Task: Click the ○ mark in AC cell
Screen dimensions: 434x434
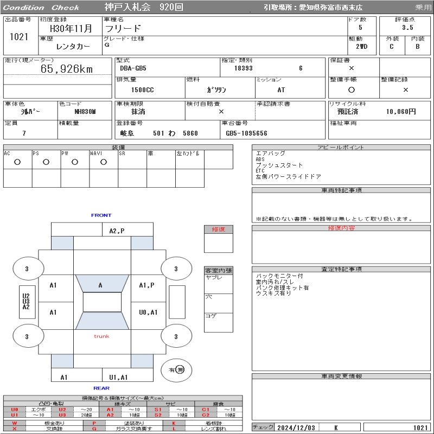Action: click(17, 162)
